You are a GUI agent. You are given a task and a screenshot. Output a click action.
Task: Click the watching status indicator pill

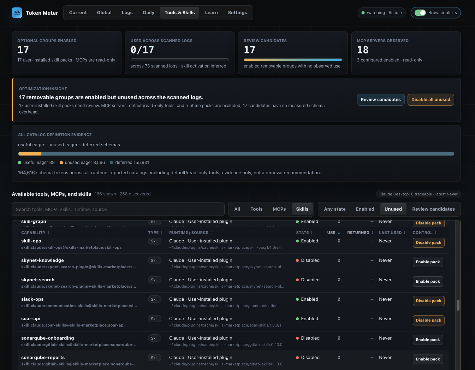pyautogui.click(x=382, y=13)
